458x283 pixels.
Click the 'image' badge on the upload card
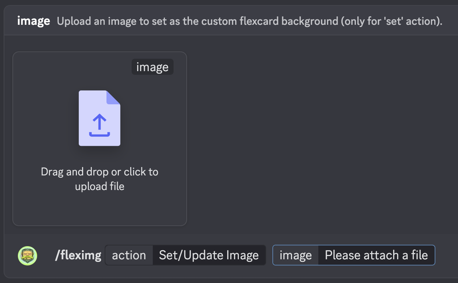152,67
